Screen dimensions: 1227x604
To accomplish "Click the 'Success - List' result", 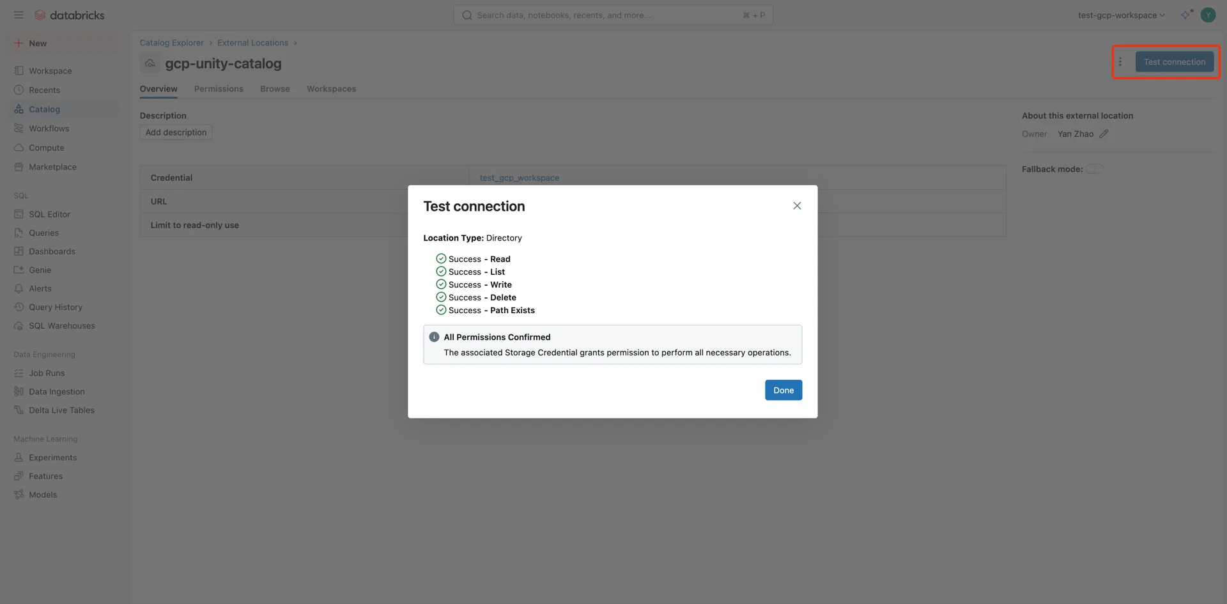I will point(470,272).
